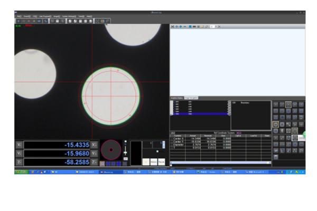
Task: Click the UpTol column header
Action: point(238,136)
